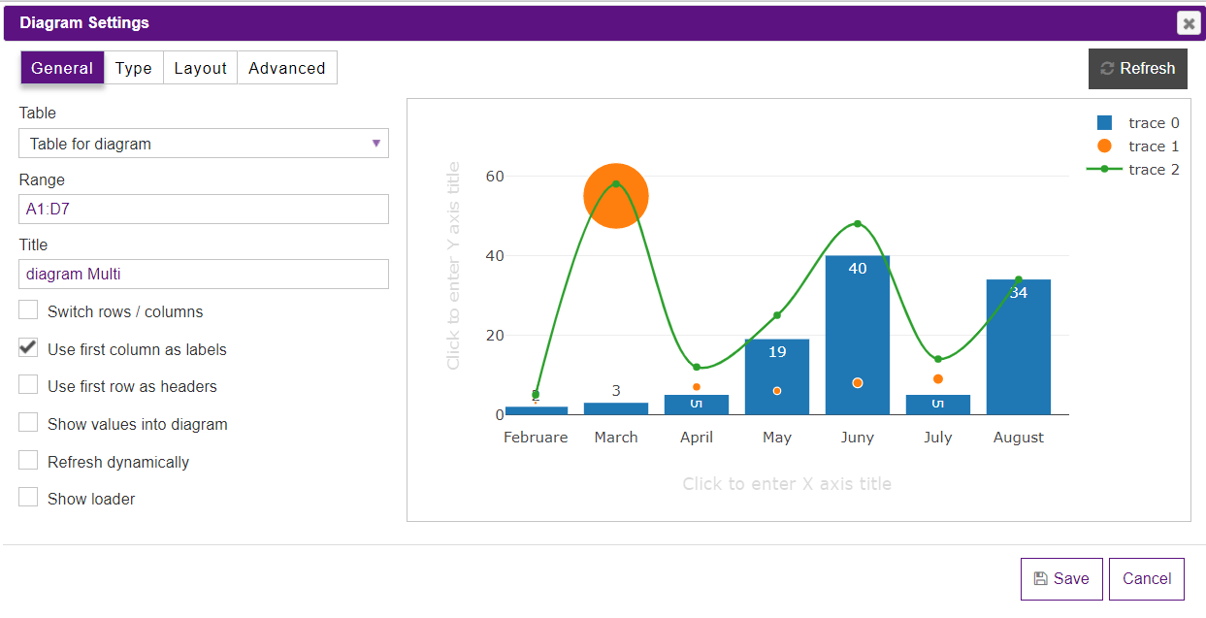Enable Refresh dynamically
The image size is (1206, 618).
tap(28, 461)
